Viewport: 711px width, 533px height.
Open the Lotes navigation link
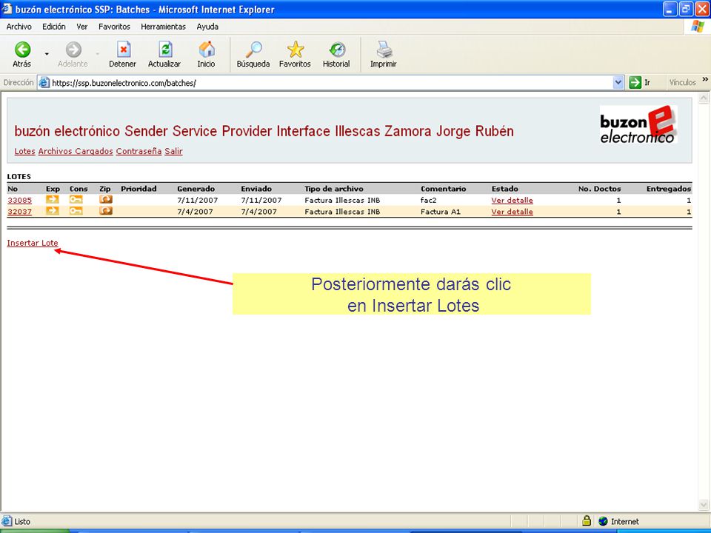(25, 151)
